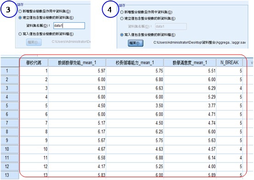The height and width of the screenshot is (180, 254).
Task: Click the aggr.sav file path text
Action: (x=199, y=43)
